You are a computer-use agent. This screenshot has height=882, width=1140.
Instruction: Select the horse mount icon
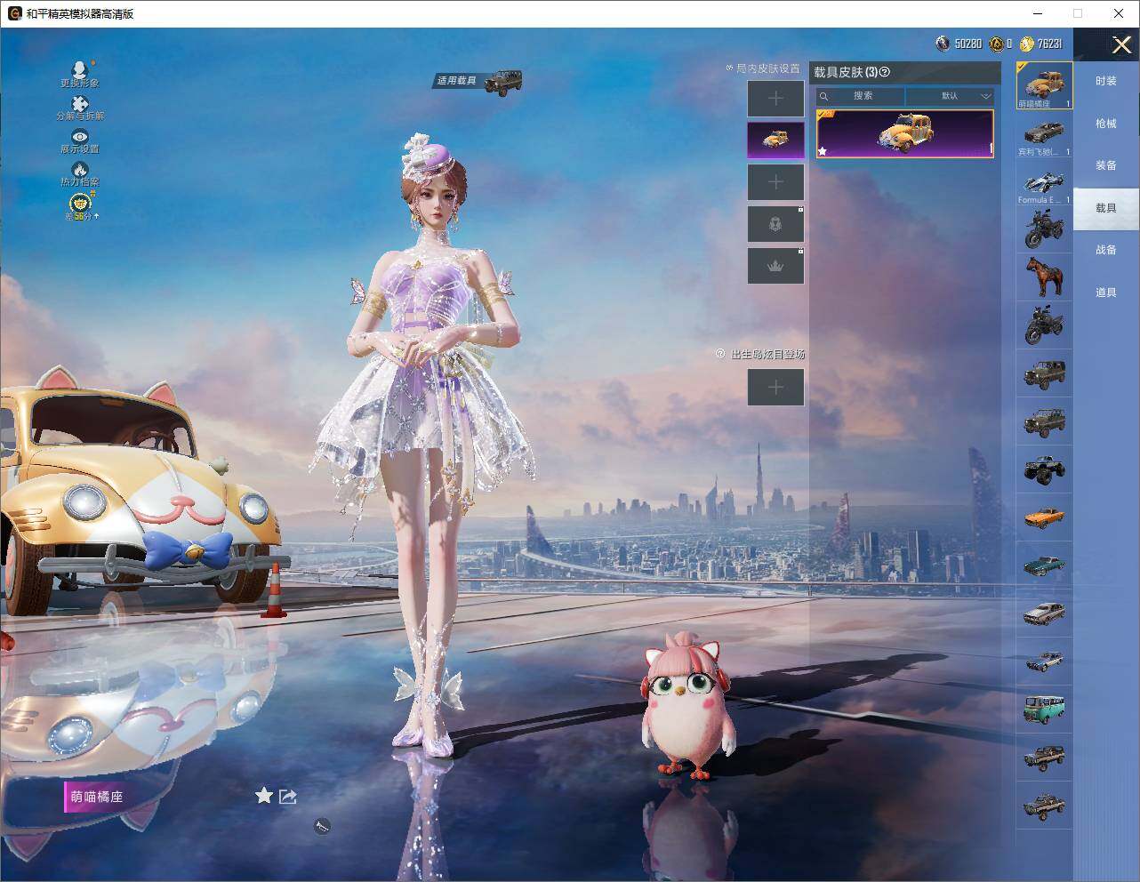click(x=1045, y=277)
